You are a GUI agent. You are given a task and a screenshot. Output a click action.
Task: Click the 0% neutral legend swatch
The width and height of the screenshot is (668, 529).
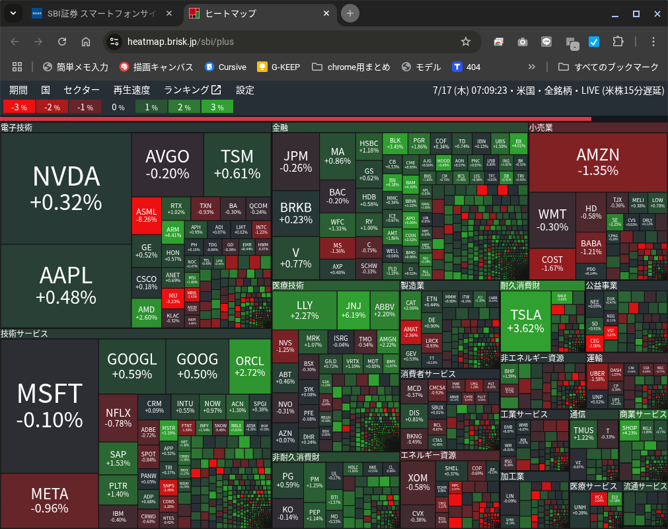pos(118,107)
